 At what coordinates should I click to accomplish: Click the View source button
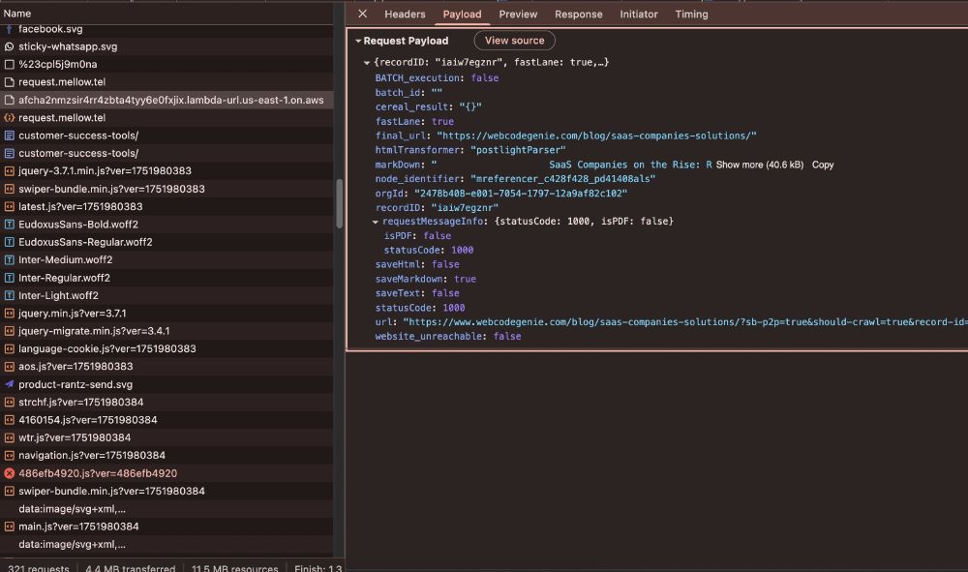pyautogui.click(x=514, y=41)
